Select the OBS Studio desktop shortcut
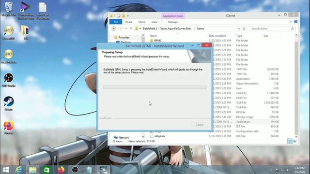Image resolution: width=310 pixels, height=174 pixels. [9, 80]
